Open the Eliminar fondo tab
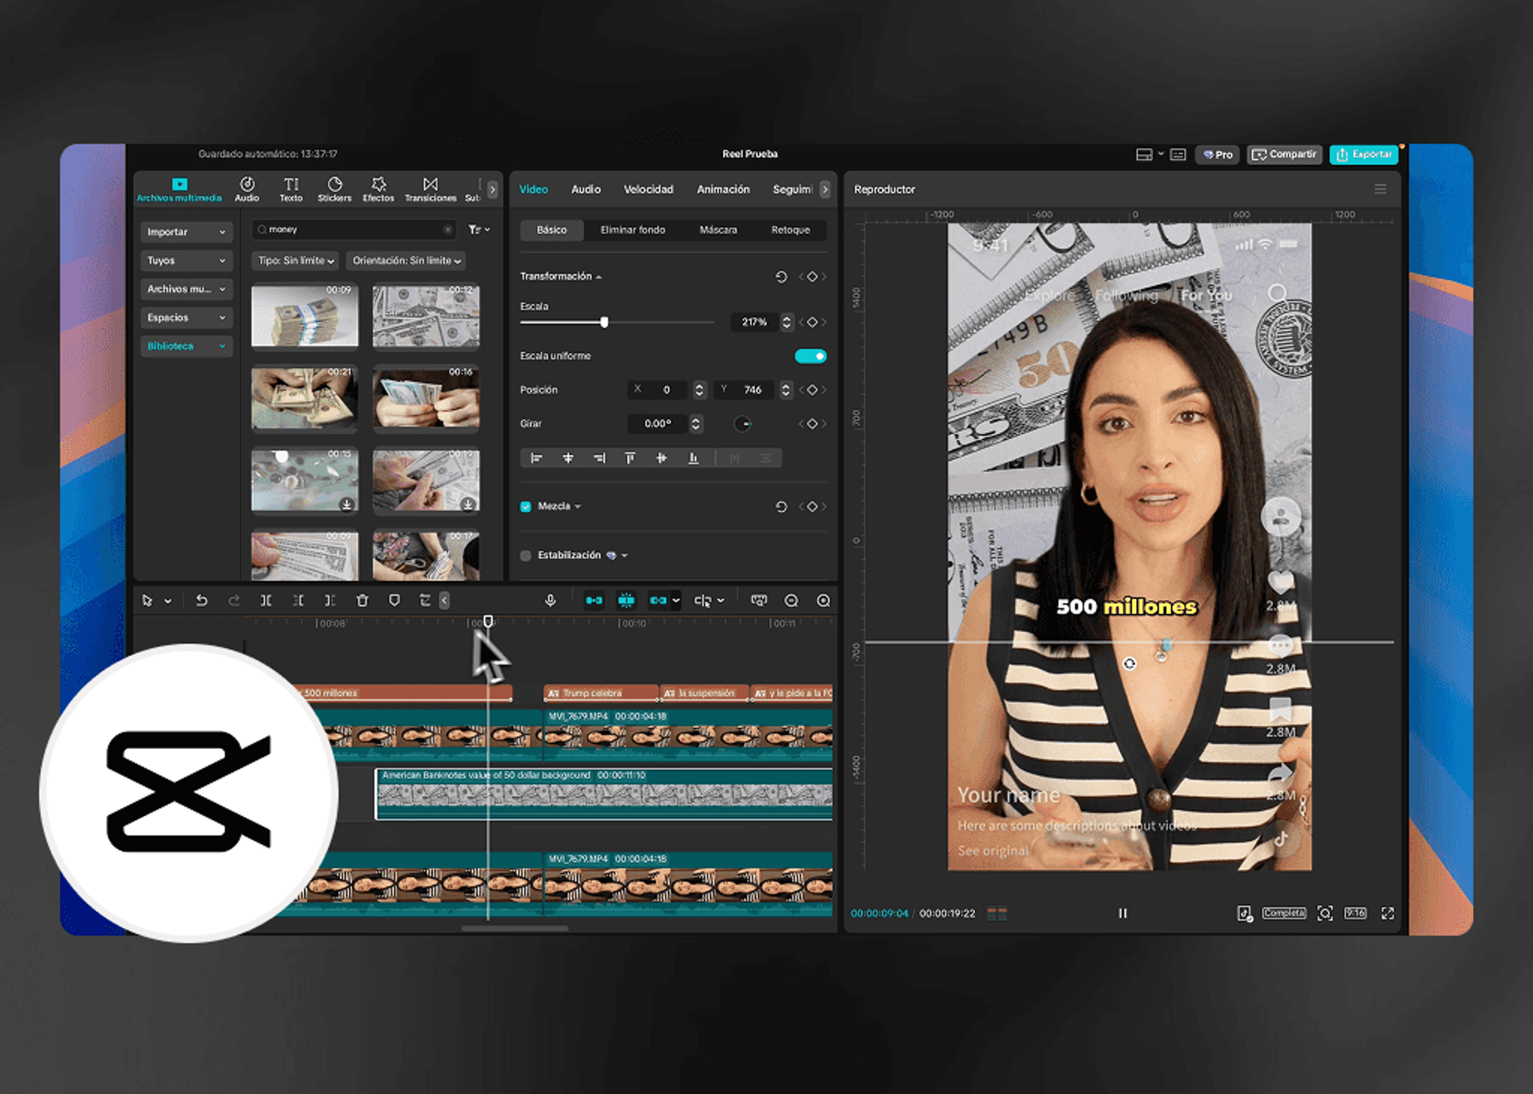The image size is (1533, 1094). click(x=633, y=230)
